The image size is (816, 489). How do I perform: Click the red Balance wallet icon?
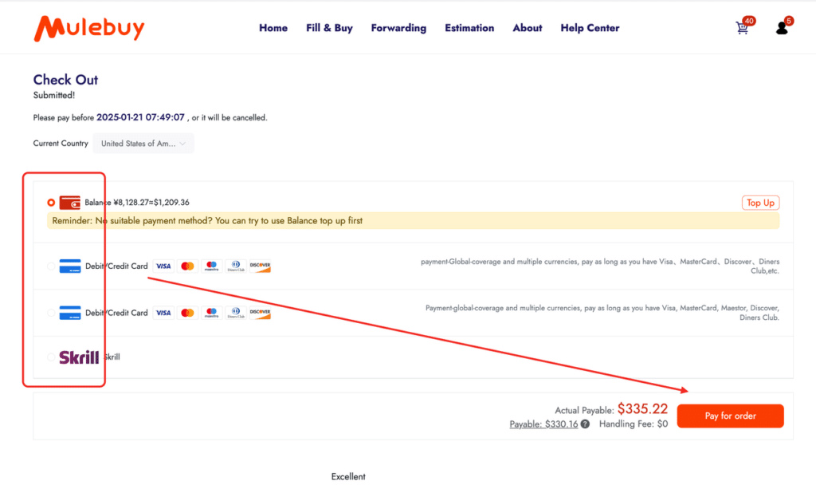70,203
